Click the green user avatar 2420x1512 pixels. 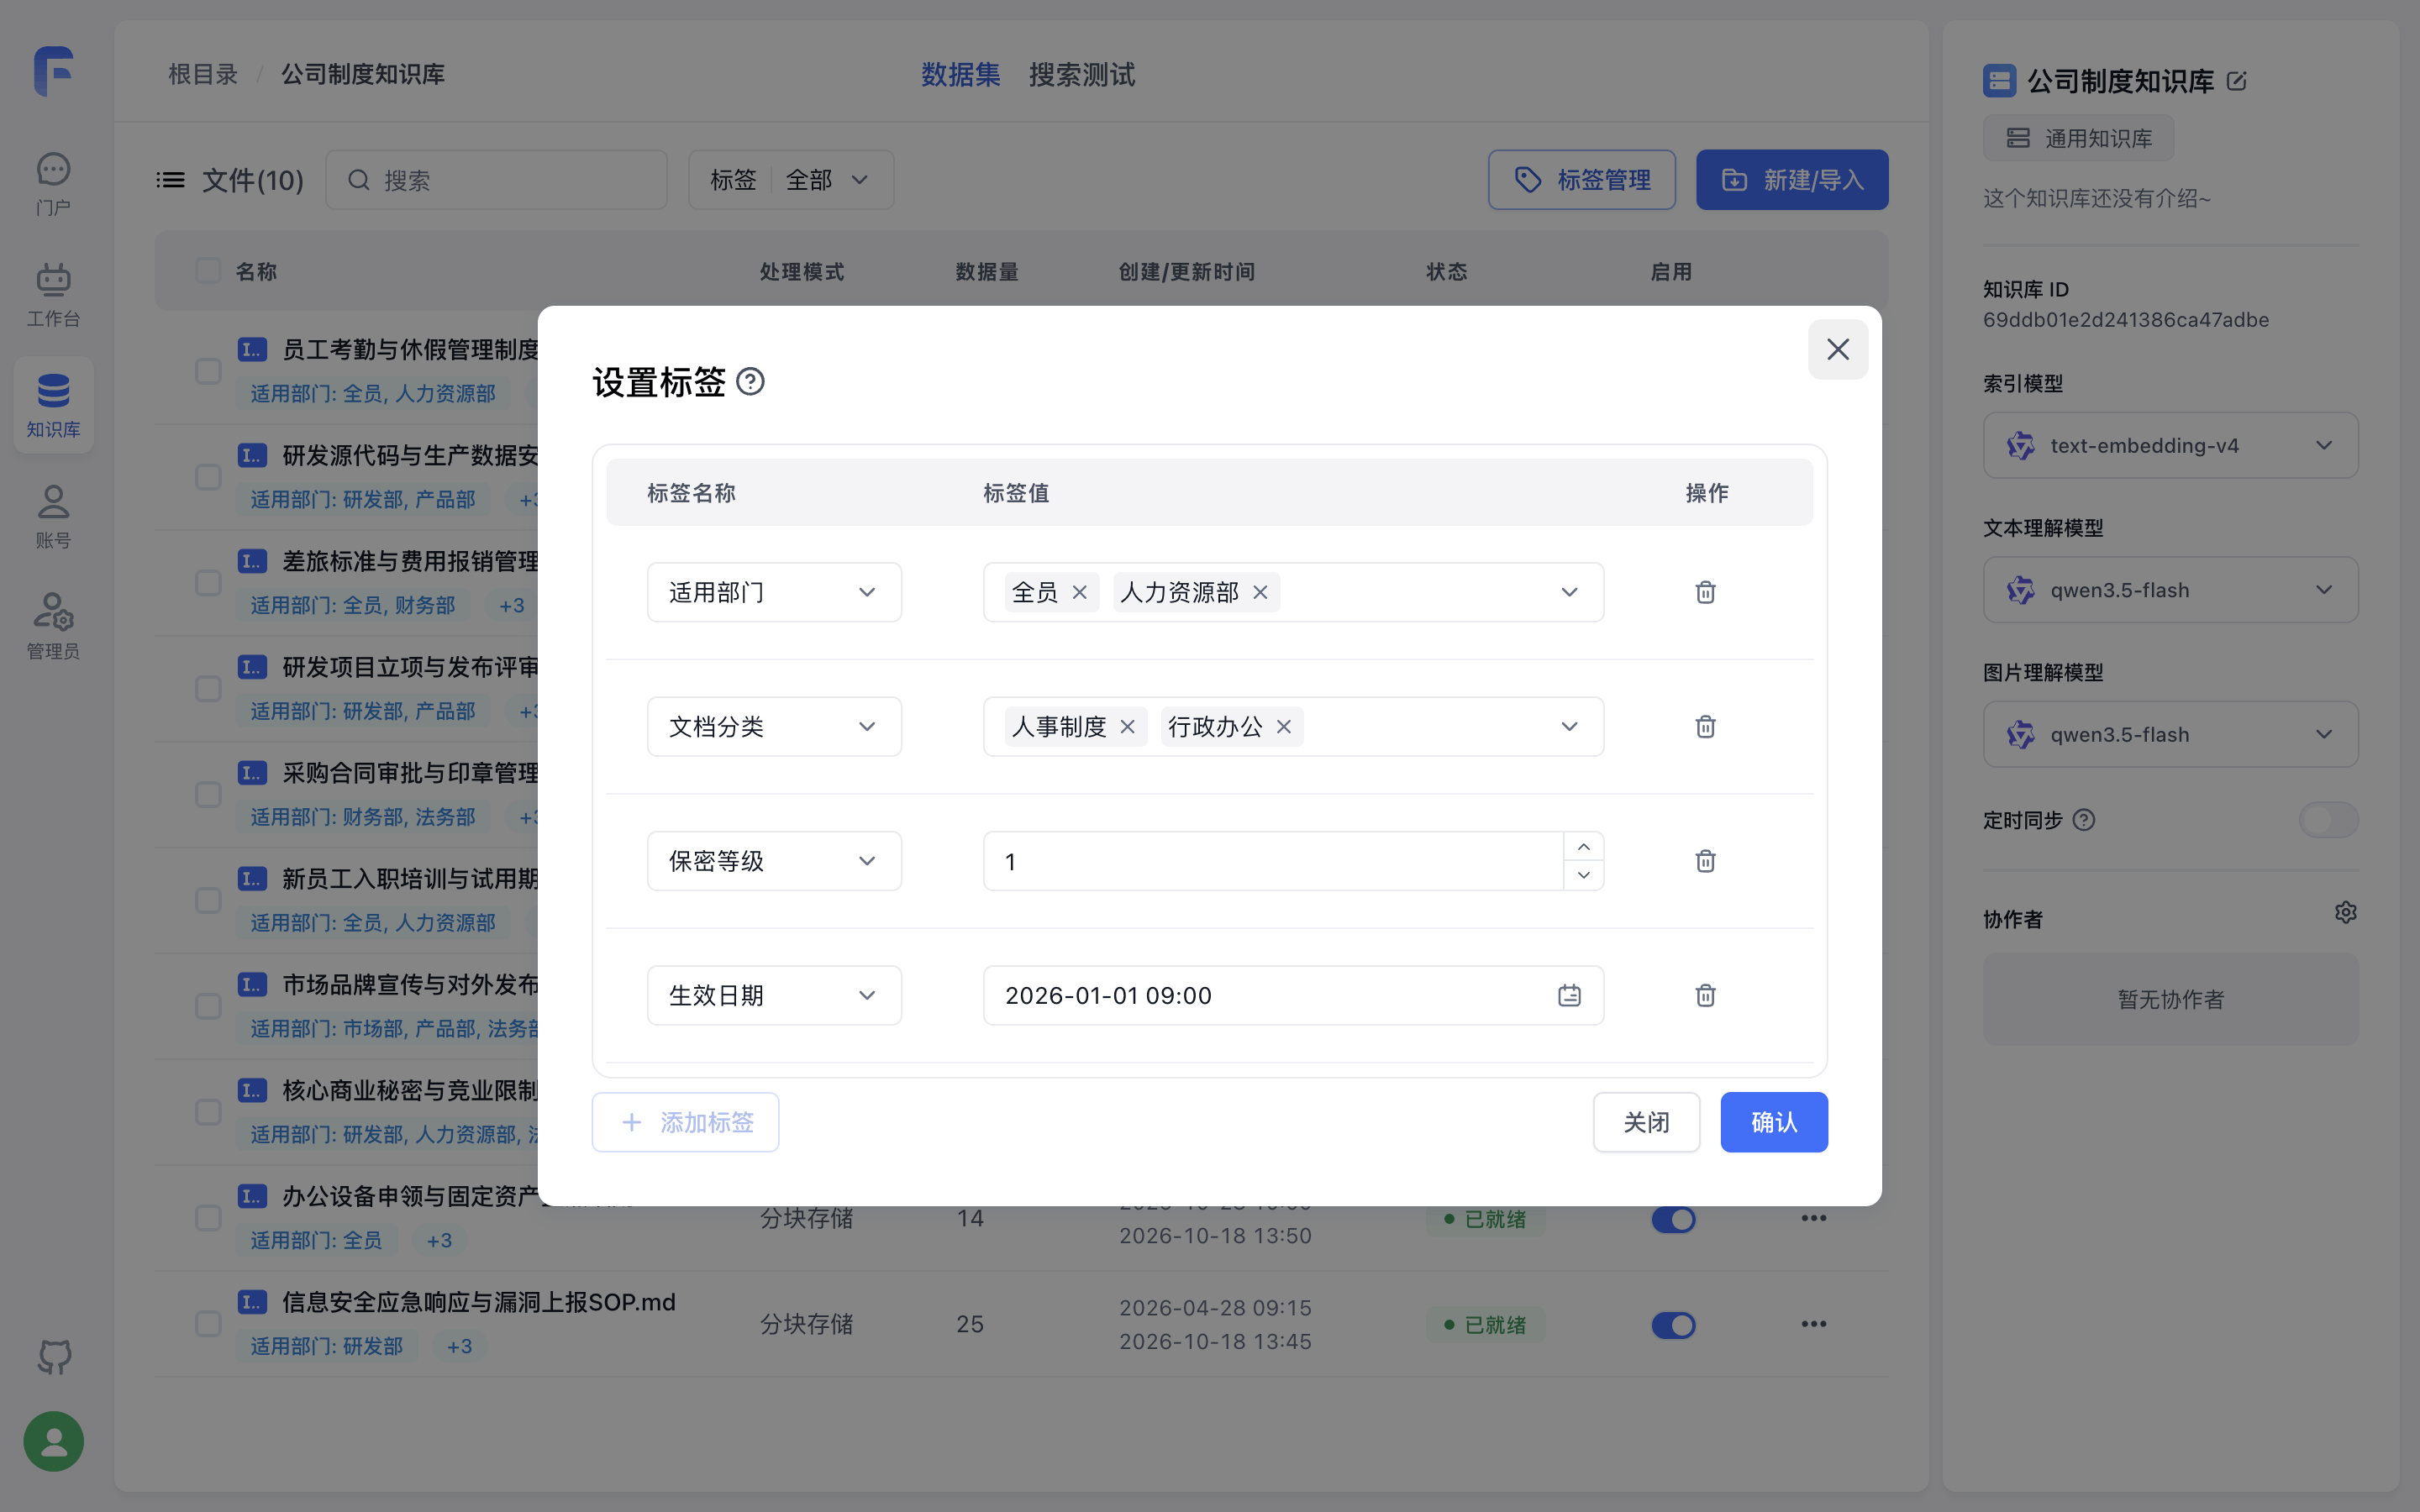(54, 1441)
